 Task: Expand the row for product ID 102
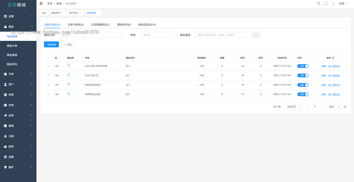pos(49,76)
